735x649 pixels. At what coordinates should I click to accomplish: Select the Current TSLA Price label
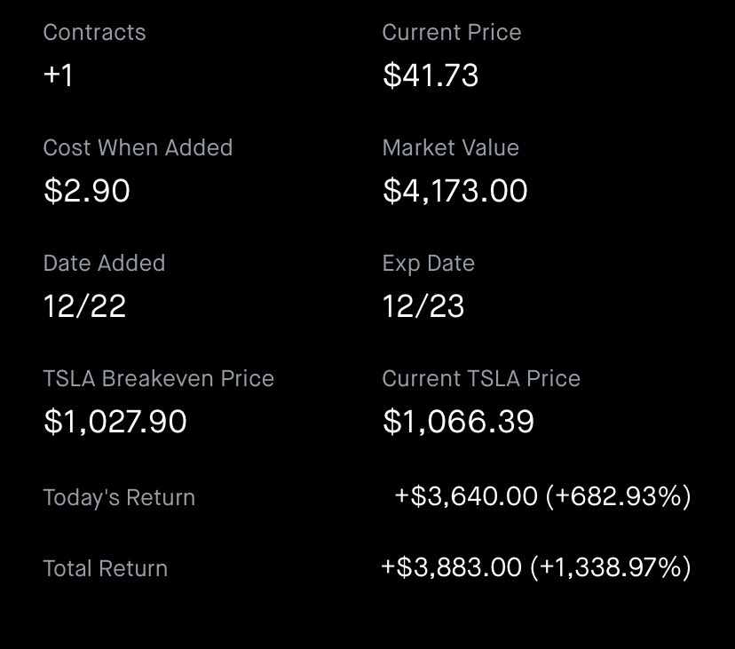(481, 378)
